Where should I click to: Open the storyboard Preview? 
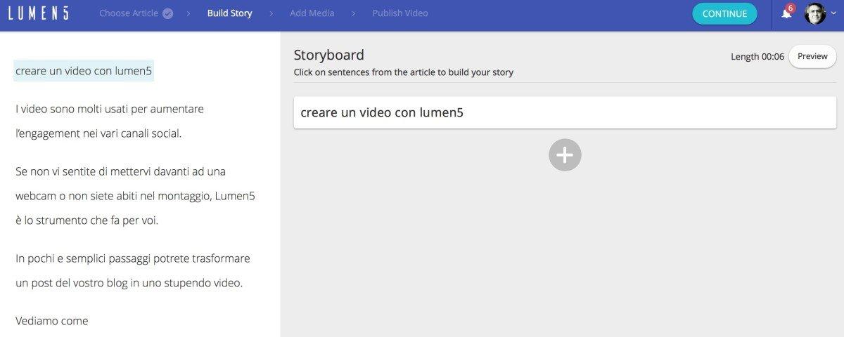click(812, 56)
